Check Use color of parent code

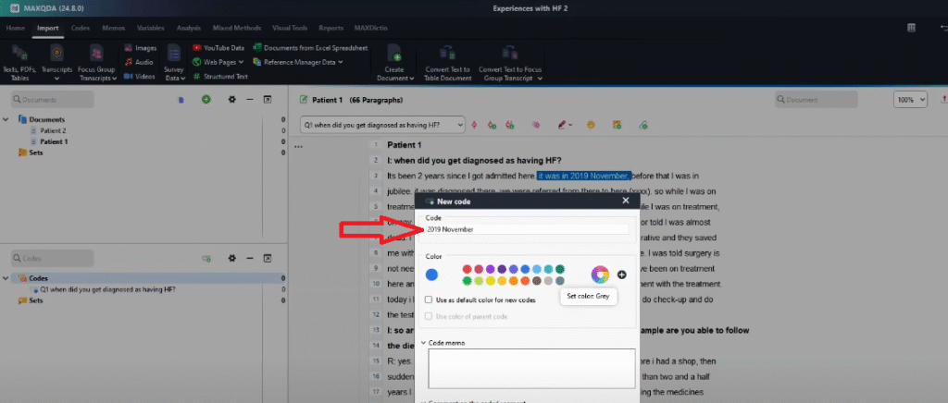coord(428,316)
